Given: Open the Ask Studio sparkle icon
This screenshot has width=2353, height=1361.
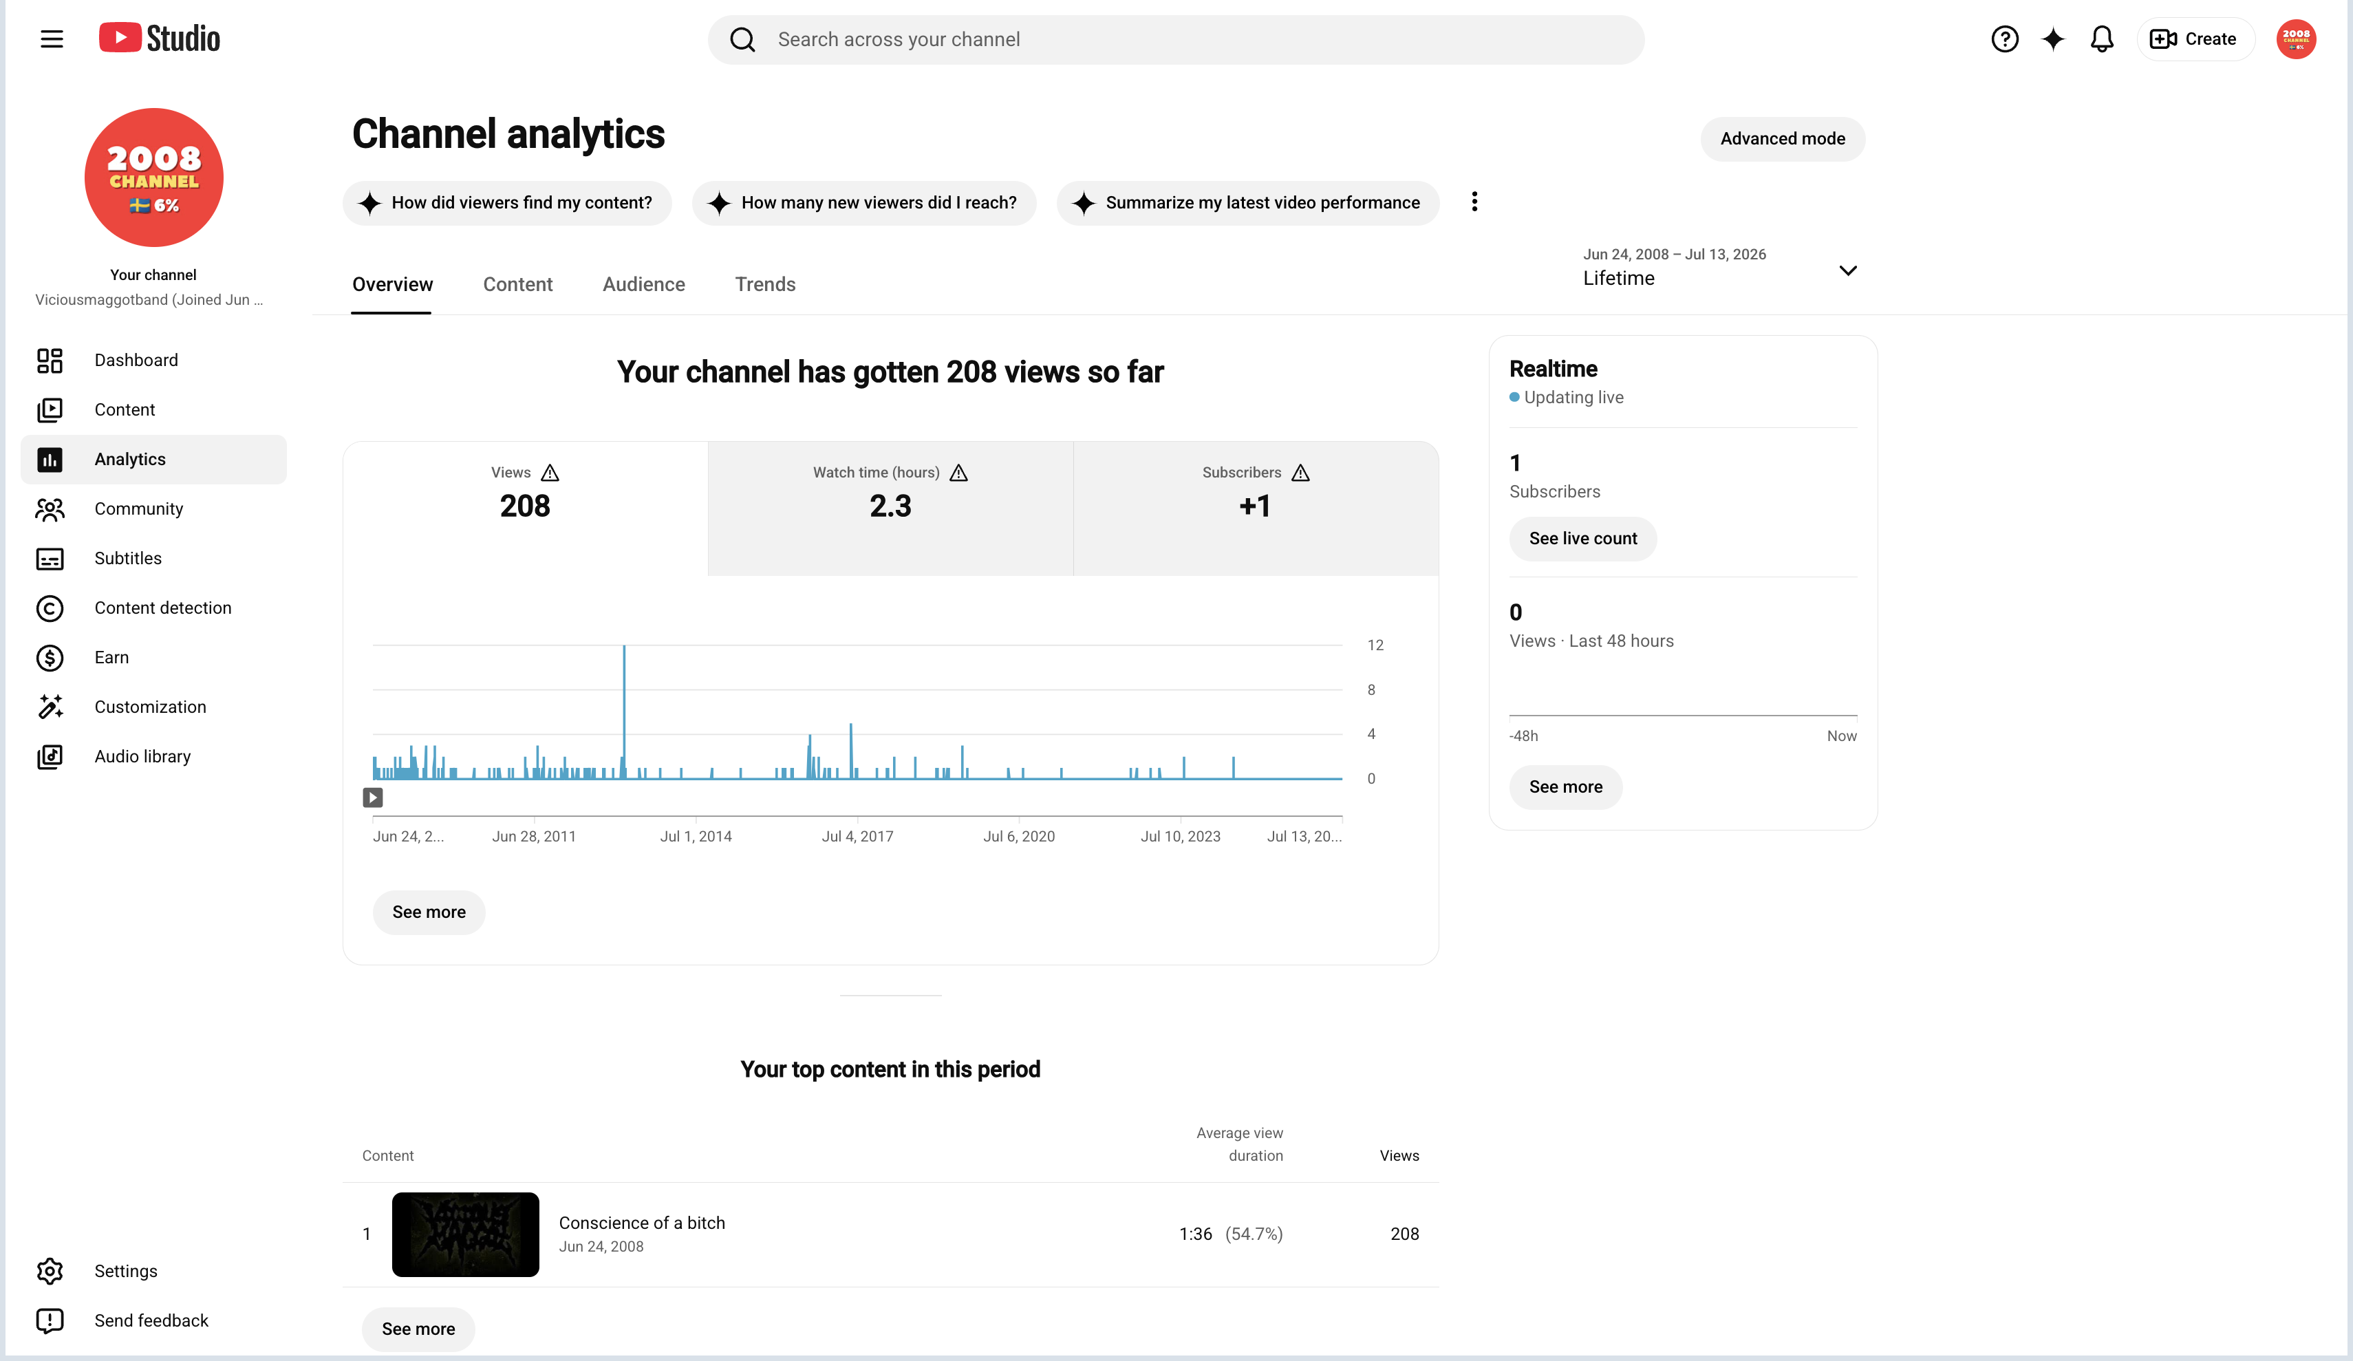Looking at the screenshot, I should (x=2052, y=39).
